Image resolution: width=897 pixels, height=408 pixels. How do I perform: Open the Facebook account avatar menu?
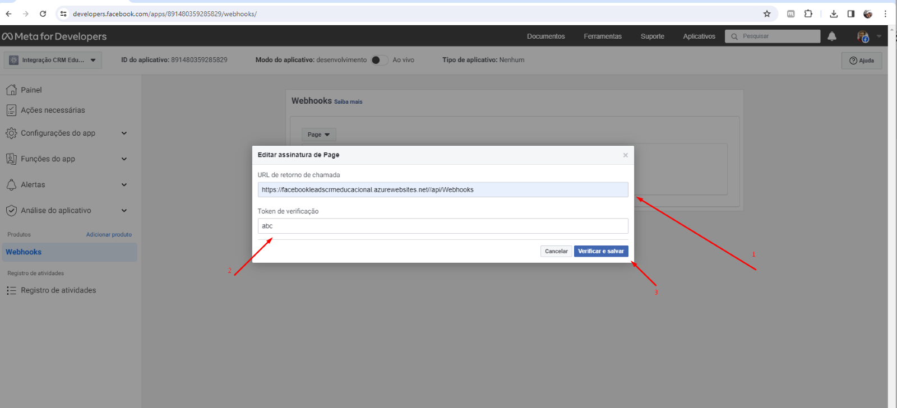tap(863, 36)
